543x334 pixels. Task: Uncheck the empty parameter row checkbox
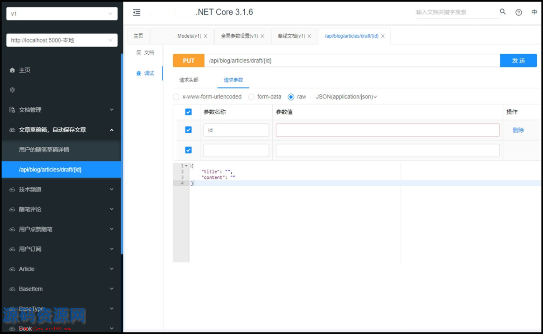coord(188,150)
